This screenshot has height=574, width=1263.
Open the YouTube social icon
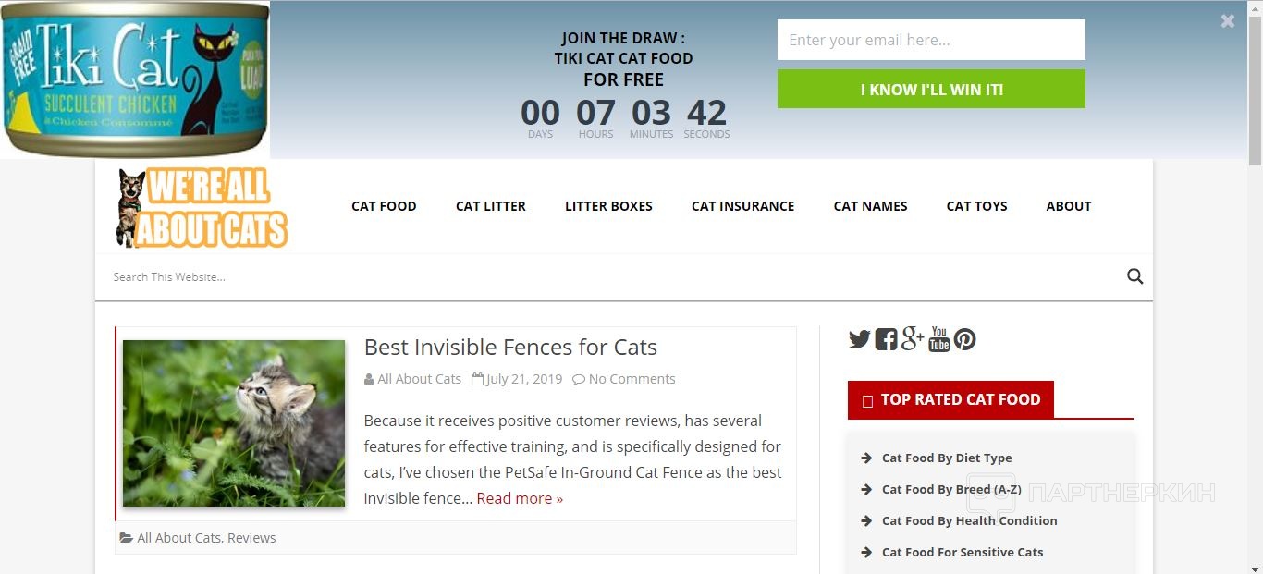coord(939,339)
